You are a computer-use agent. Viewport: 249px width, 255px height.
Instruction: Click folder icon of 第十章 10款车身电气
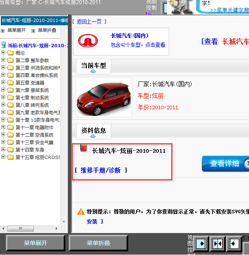[x=10, y=120]
